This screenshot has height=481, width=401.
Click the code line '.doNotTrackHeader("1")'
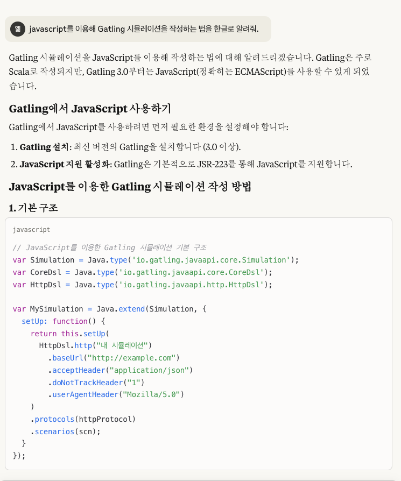(x=96, y=383)
